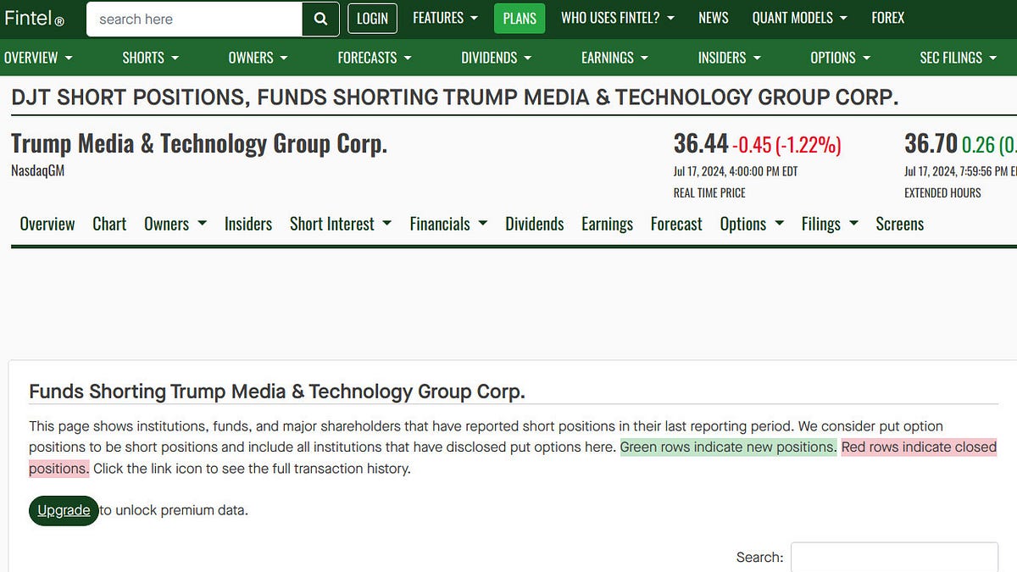Expand the OPTIONS green bar dropdown

click(x=840, y=58)
